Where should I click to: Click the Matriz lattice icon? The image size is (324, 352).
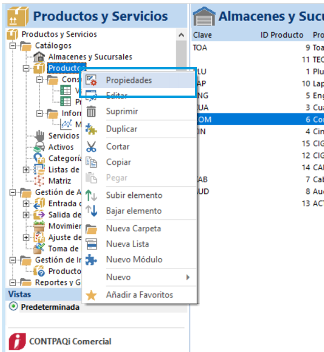(39, 181)
